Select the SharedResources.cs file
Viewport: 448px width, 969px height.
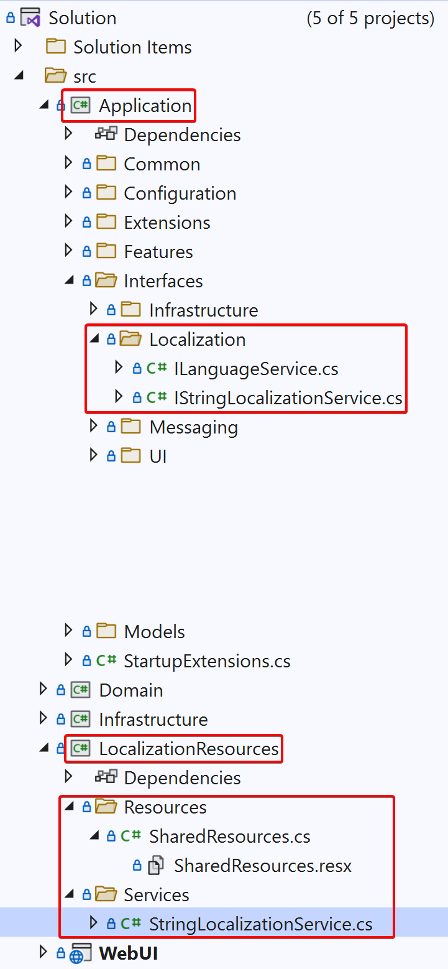[229, 836]
